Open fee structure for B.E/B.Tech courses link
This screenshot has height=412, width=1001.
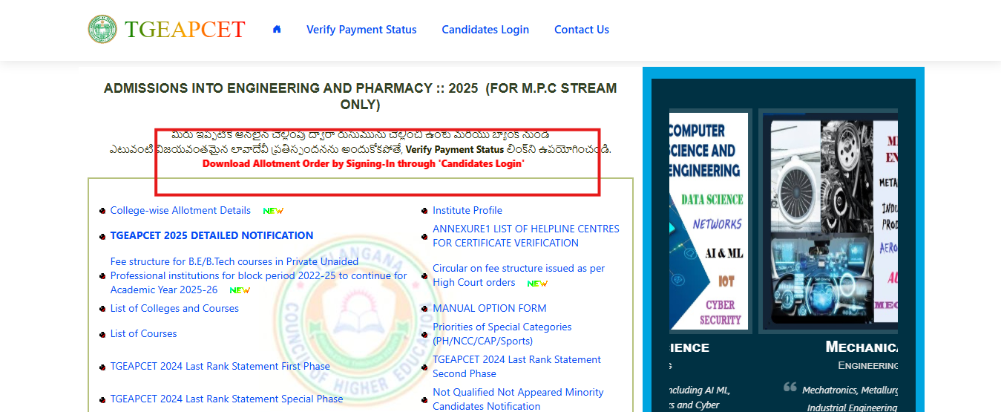259,275
